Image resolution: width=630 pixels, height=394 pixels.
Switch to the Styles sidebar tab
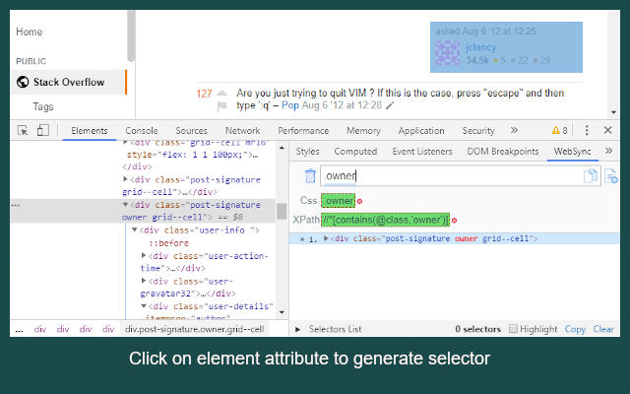point(308,152)
